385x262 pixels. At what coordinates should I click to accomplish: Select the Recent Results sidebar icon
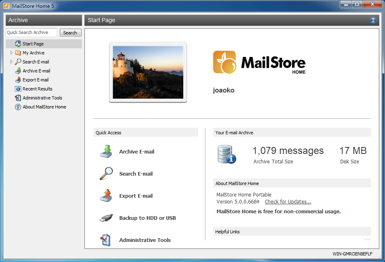click(x=17, y=89)
